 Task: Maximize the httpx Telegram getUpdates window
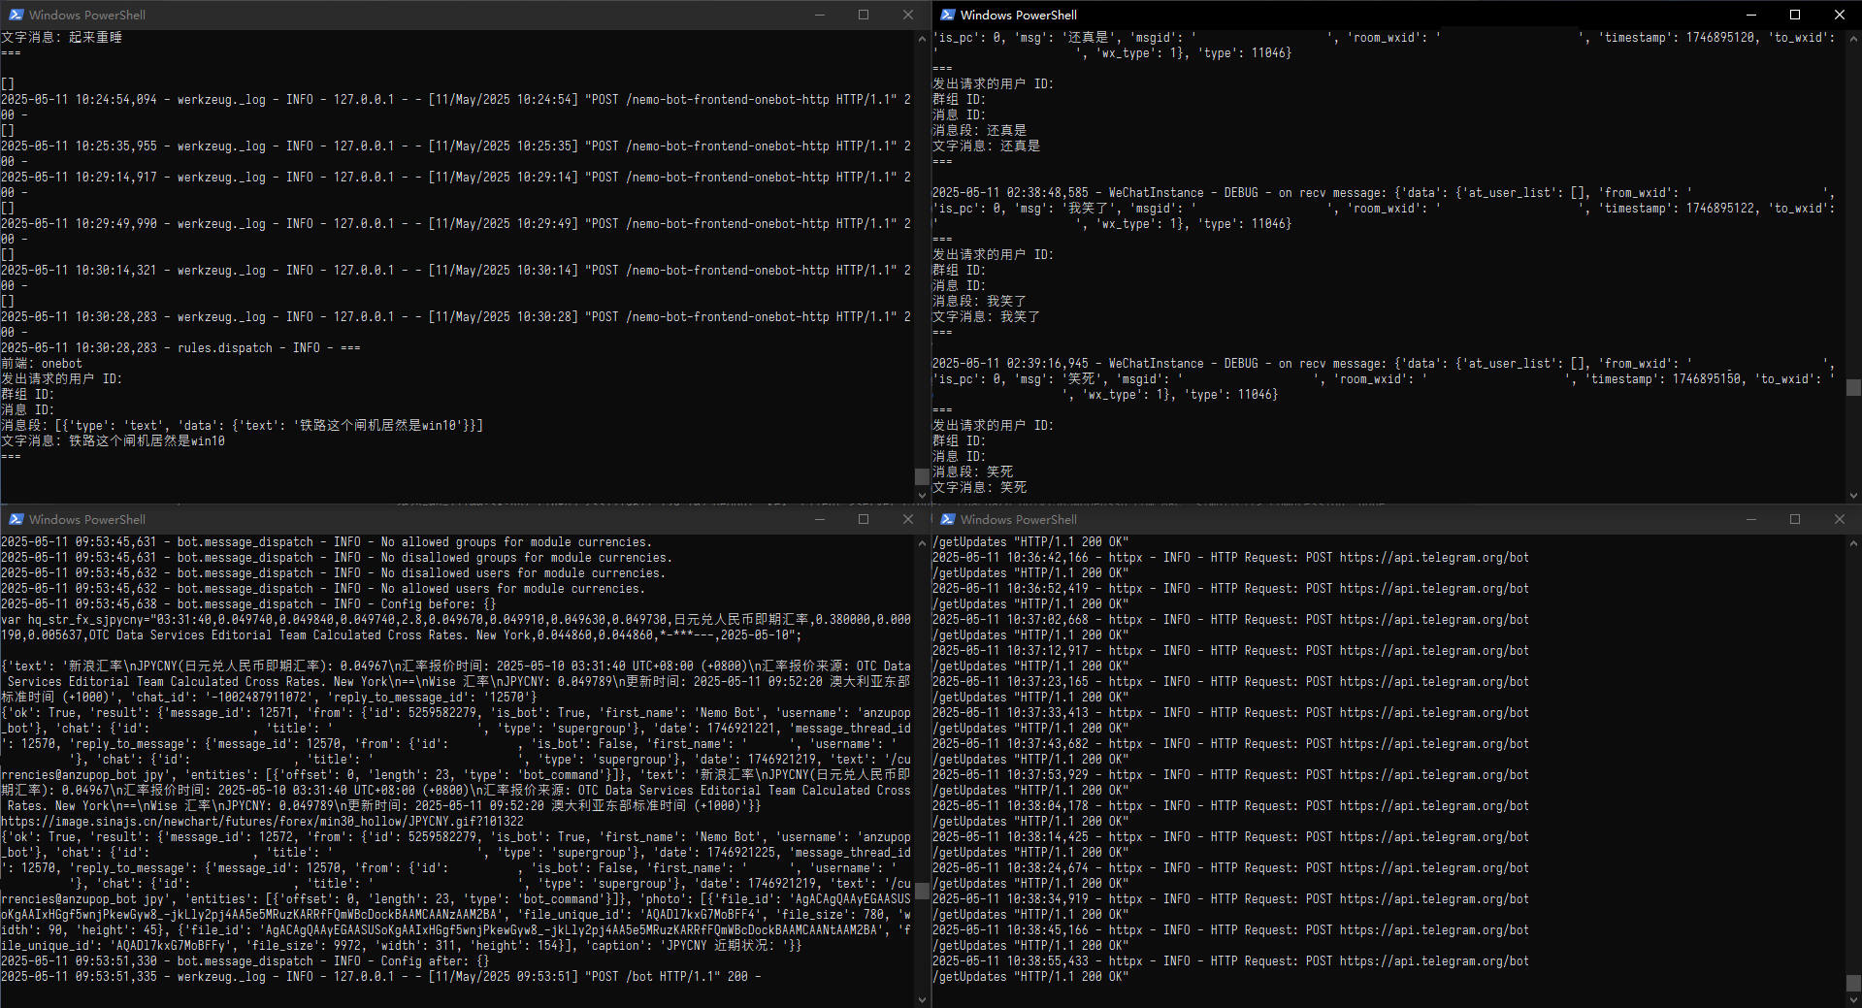1795,519
